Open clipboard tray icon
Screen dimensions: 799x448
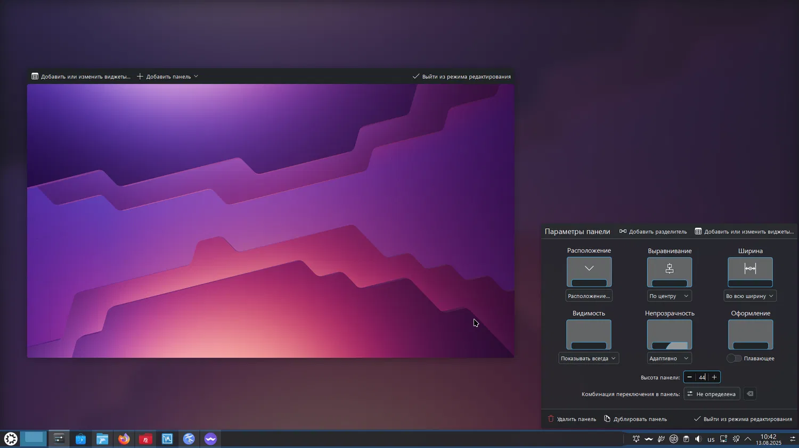pos(686,439)
